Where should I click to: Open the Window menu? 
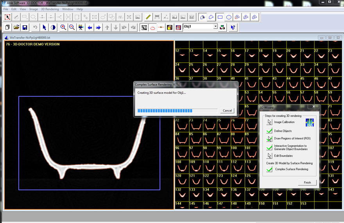pyautogui.click(x=68, y=9)
